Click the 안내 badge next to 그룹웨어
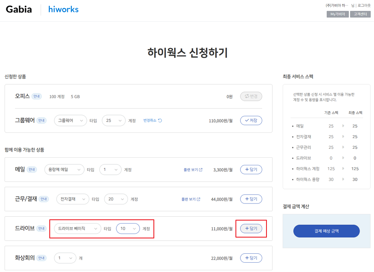Image resolution: width=374 pixels, height=272 pixels. tap(42, 120)
